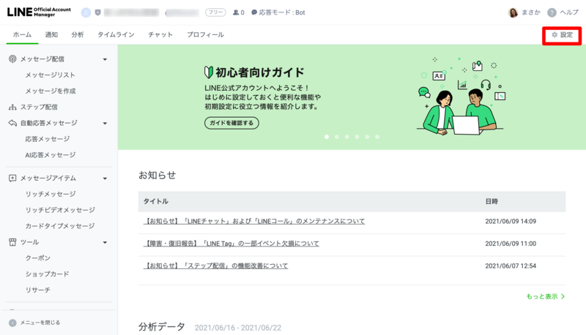Click the ガイドを確認する button
Image resolution: width=586 pixels, height=335 pixels.
point(231,123)
